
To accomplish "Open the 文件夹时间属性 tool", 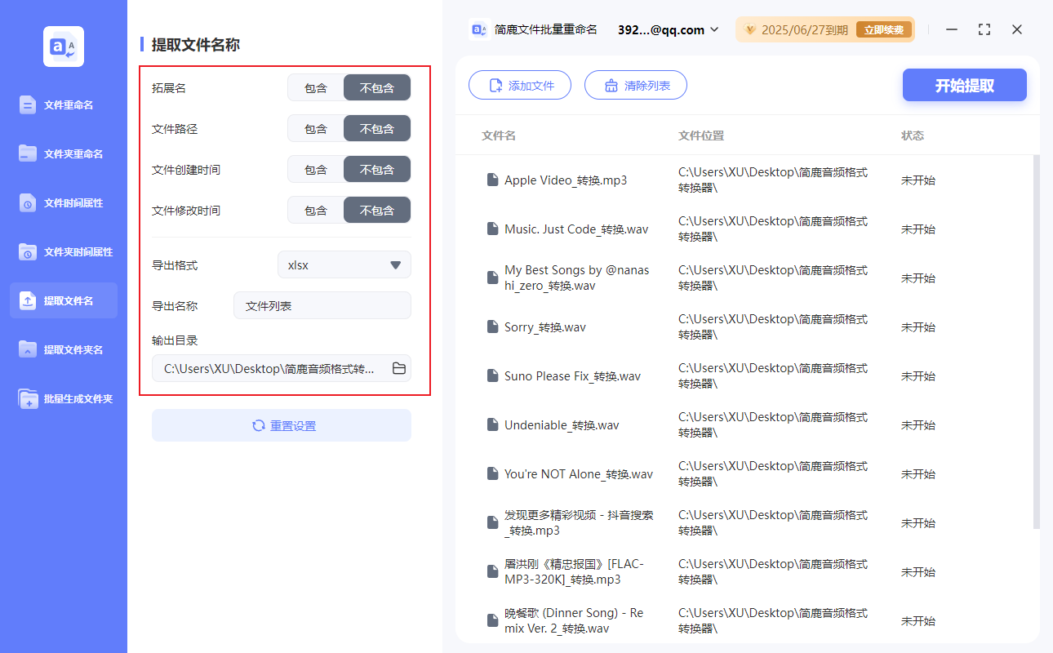I will click(x=63, y=251).
